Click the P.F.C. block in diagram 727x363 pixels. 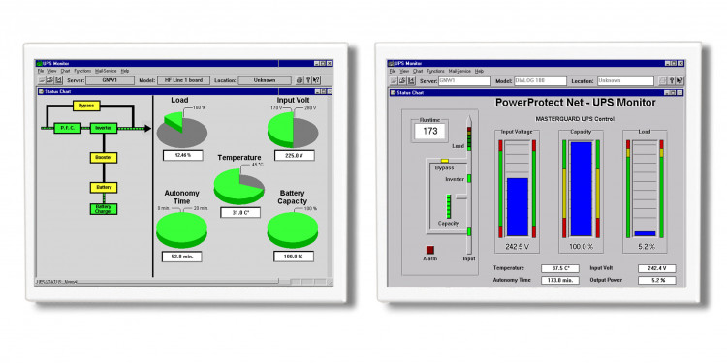click(68, 128)
